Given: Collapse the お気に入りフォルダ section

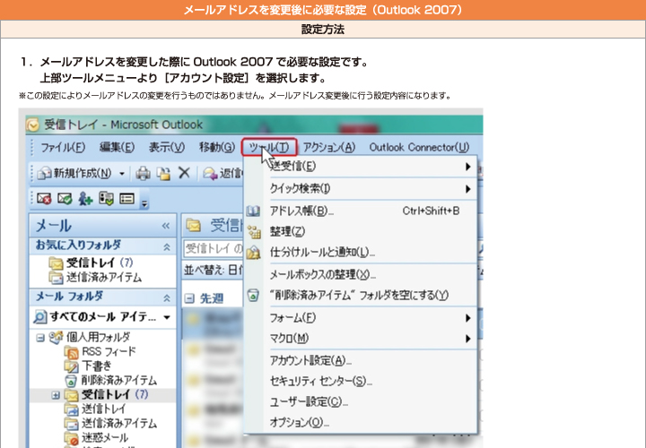Looking at the screenshot, I should tap(166, 246).
